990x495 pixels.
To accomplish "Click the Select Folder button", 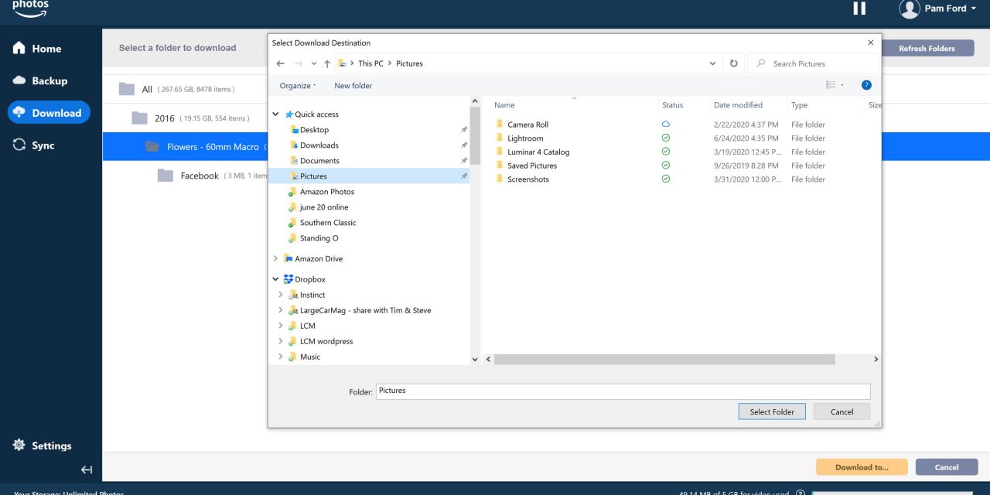I will click(771, 411).
